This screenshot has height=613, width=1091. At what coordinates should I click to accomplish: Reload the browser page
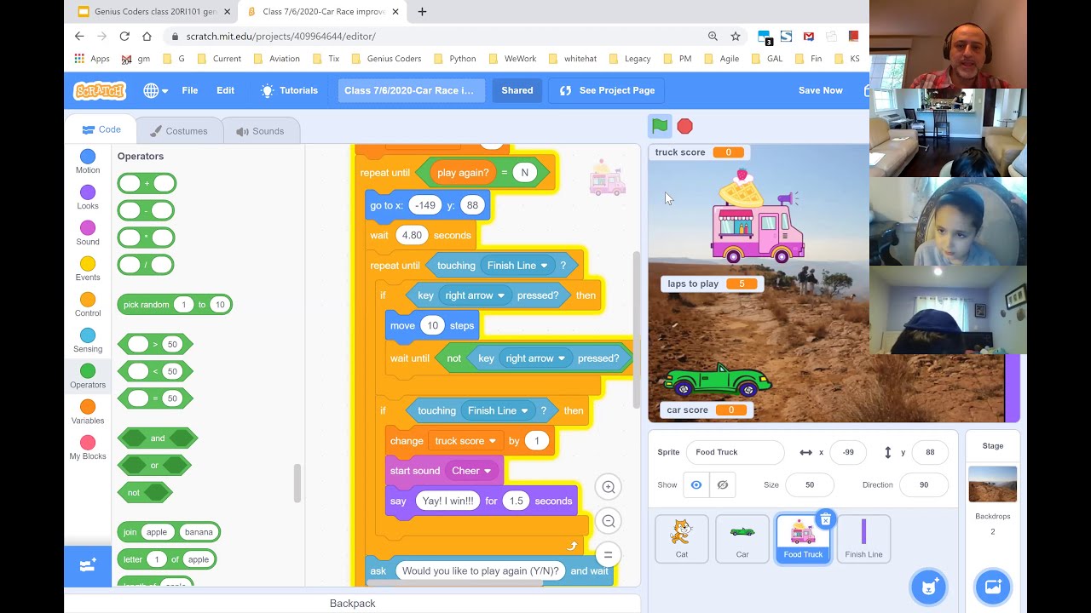tap(124, 37)
